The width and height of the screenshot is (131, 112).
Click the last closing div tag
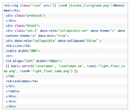click(x=11, y=106)
